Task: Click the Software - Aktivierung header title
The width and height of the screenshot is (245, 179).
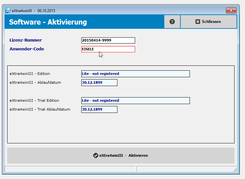Action: pyautogui.click(x=48, y=22)
